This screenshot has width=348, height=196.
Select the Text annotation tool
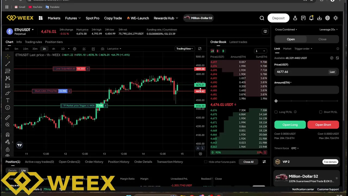click(x=8, y=100)
